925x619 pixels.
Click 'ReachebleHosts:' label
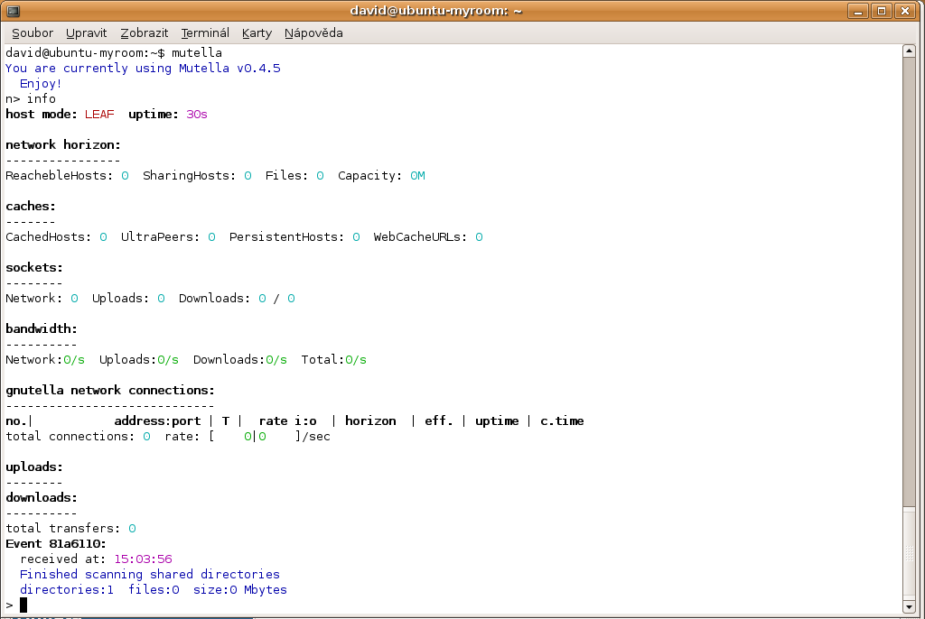point(59,176)
